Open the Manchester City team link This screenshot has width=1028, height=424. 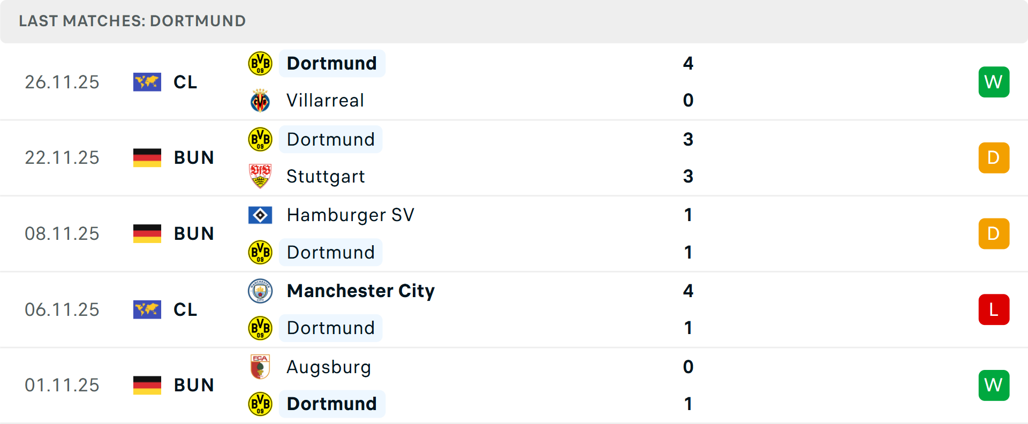361,291
